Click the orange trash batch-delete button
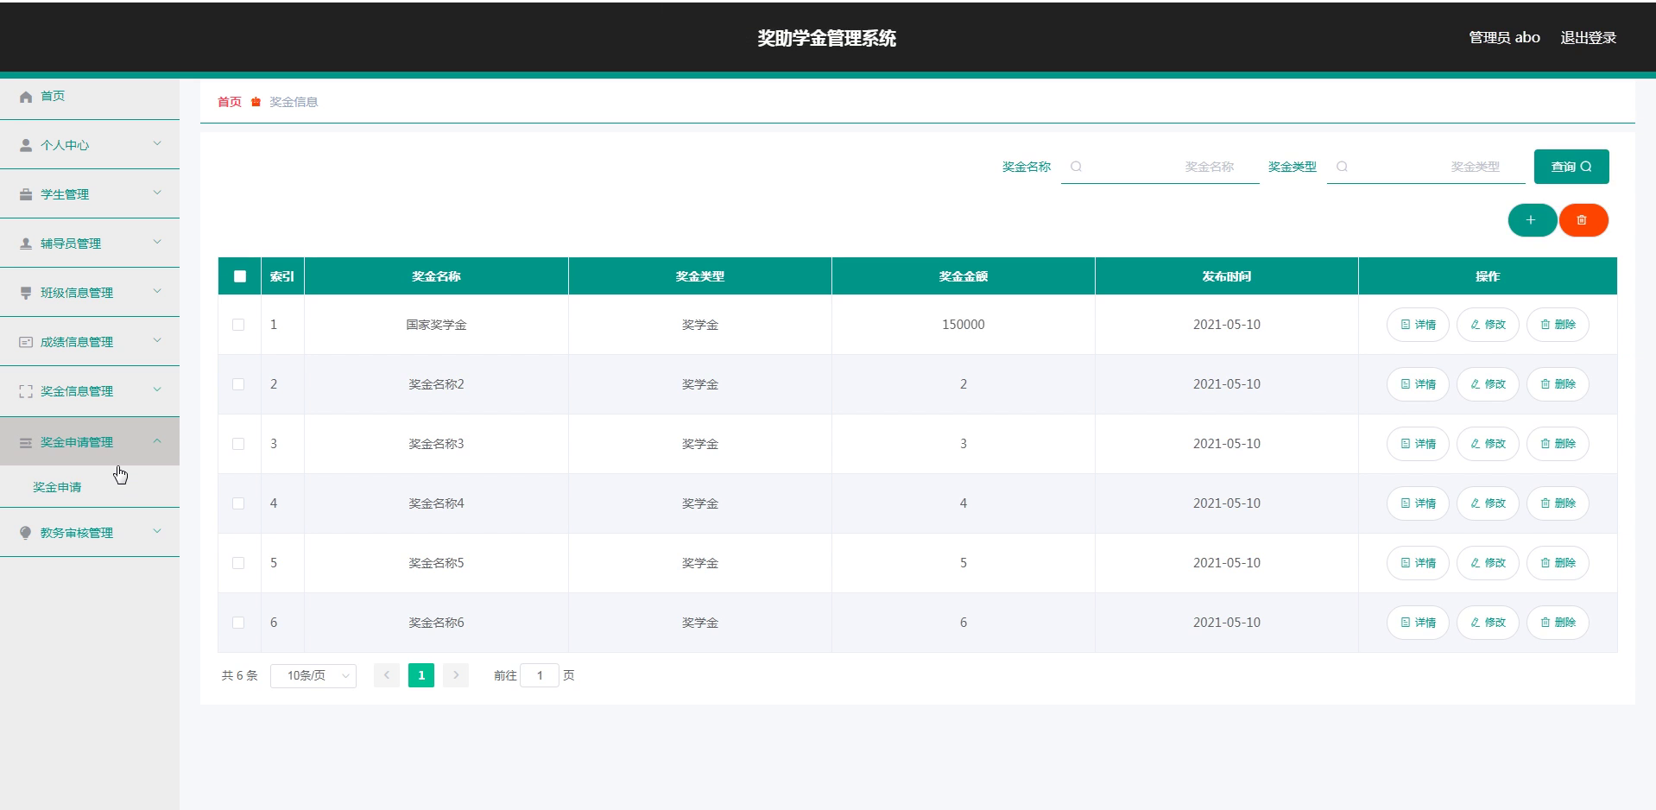 tap(1583, 220)
